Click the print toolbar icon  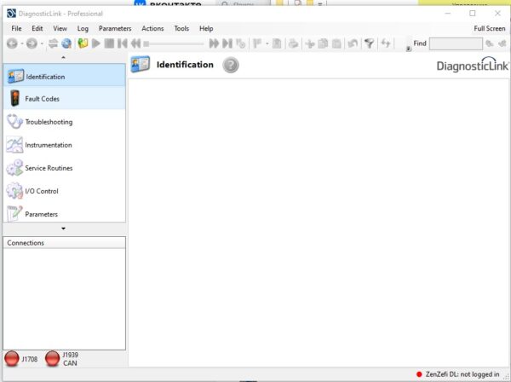[293, 43]
